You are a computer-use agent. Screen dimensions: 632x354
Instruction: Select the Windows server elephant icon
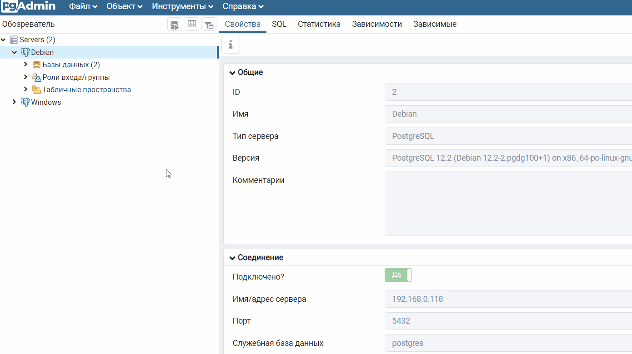[x=25, y=103]
